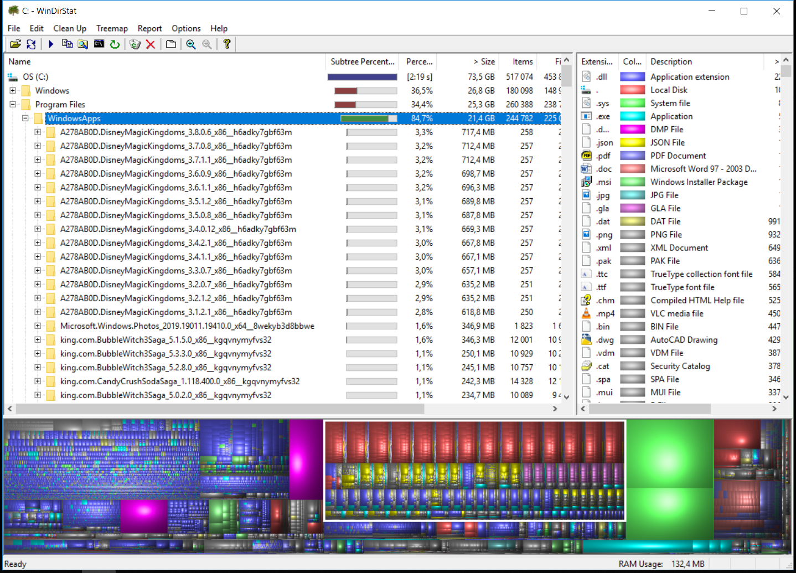Open Command Prompt Here toolbar icon
The height and width of the screenshot is (573, 796).
point(99,44)
